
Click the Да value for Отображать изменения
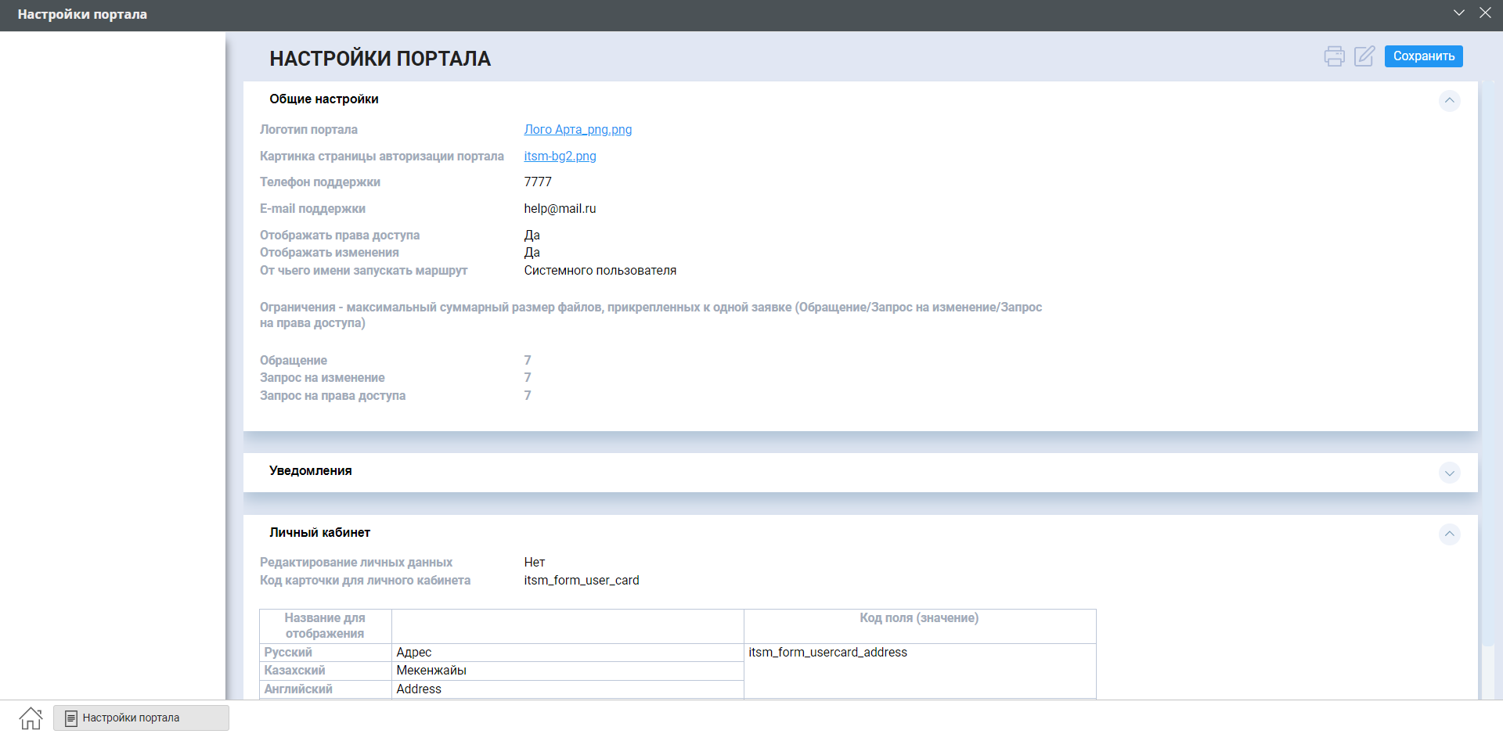[532, 253]
